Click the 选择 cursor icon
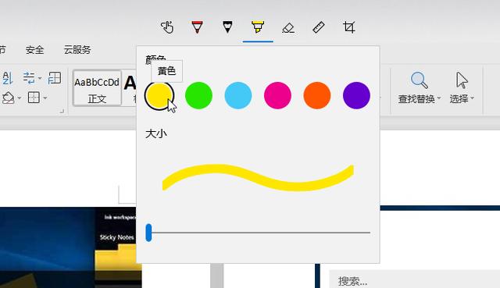 [x=462, y=80]
